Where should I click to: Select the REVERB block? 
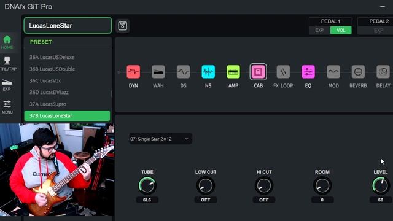pos(358,72)
